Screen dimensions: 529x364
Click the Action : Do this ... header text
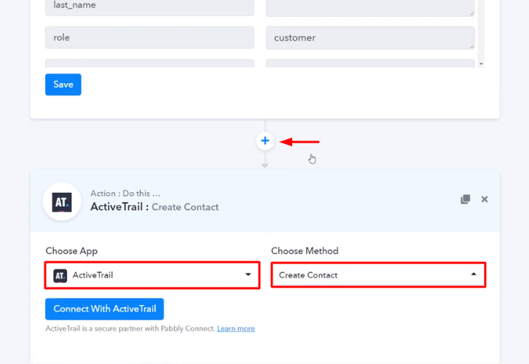125,194
